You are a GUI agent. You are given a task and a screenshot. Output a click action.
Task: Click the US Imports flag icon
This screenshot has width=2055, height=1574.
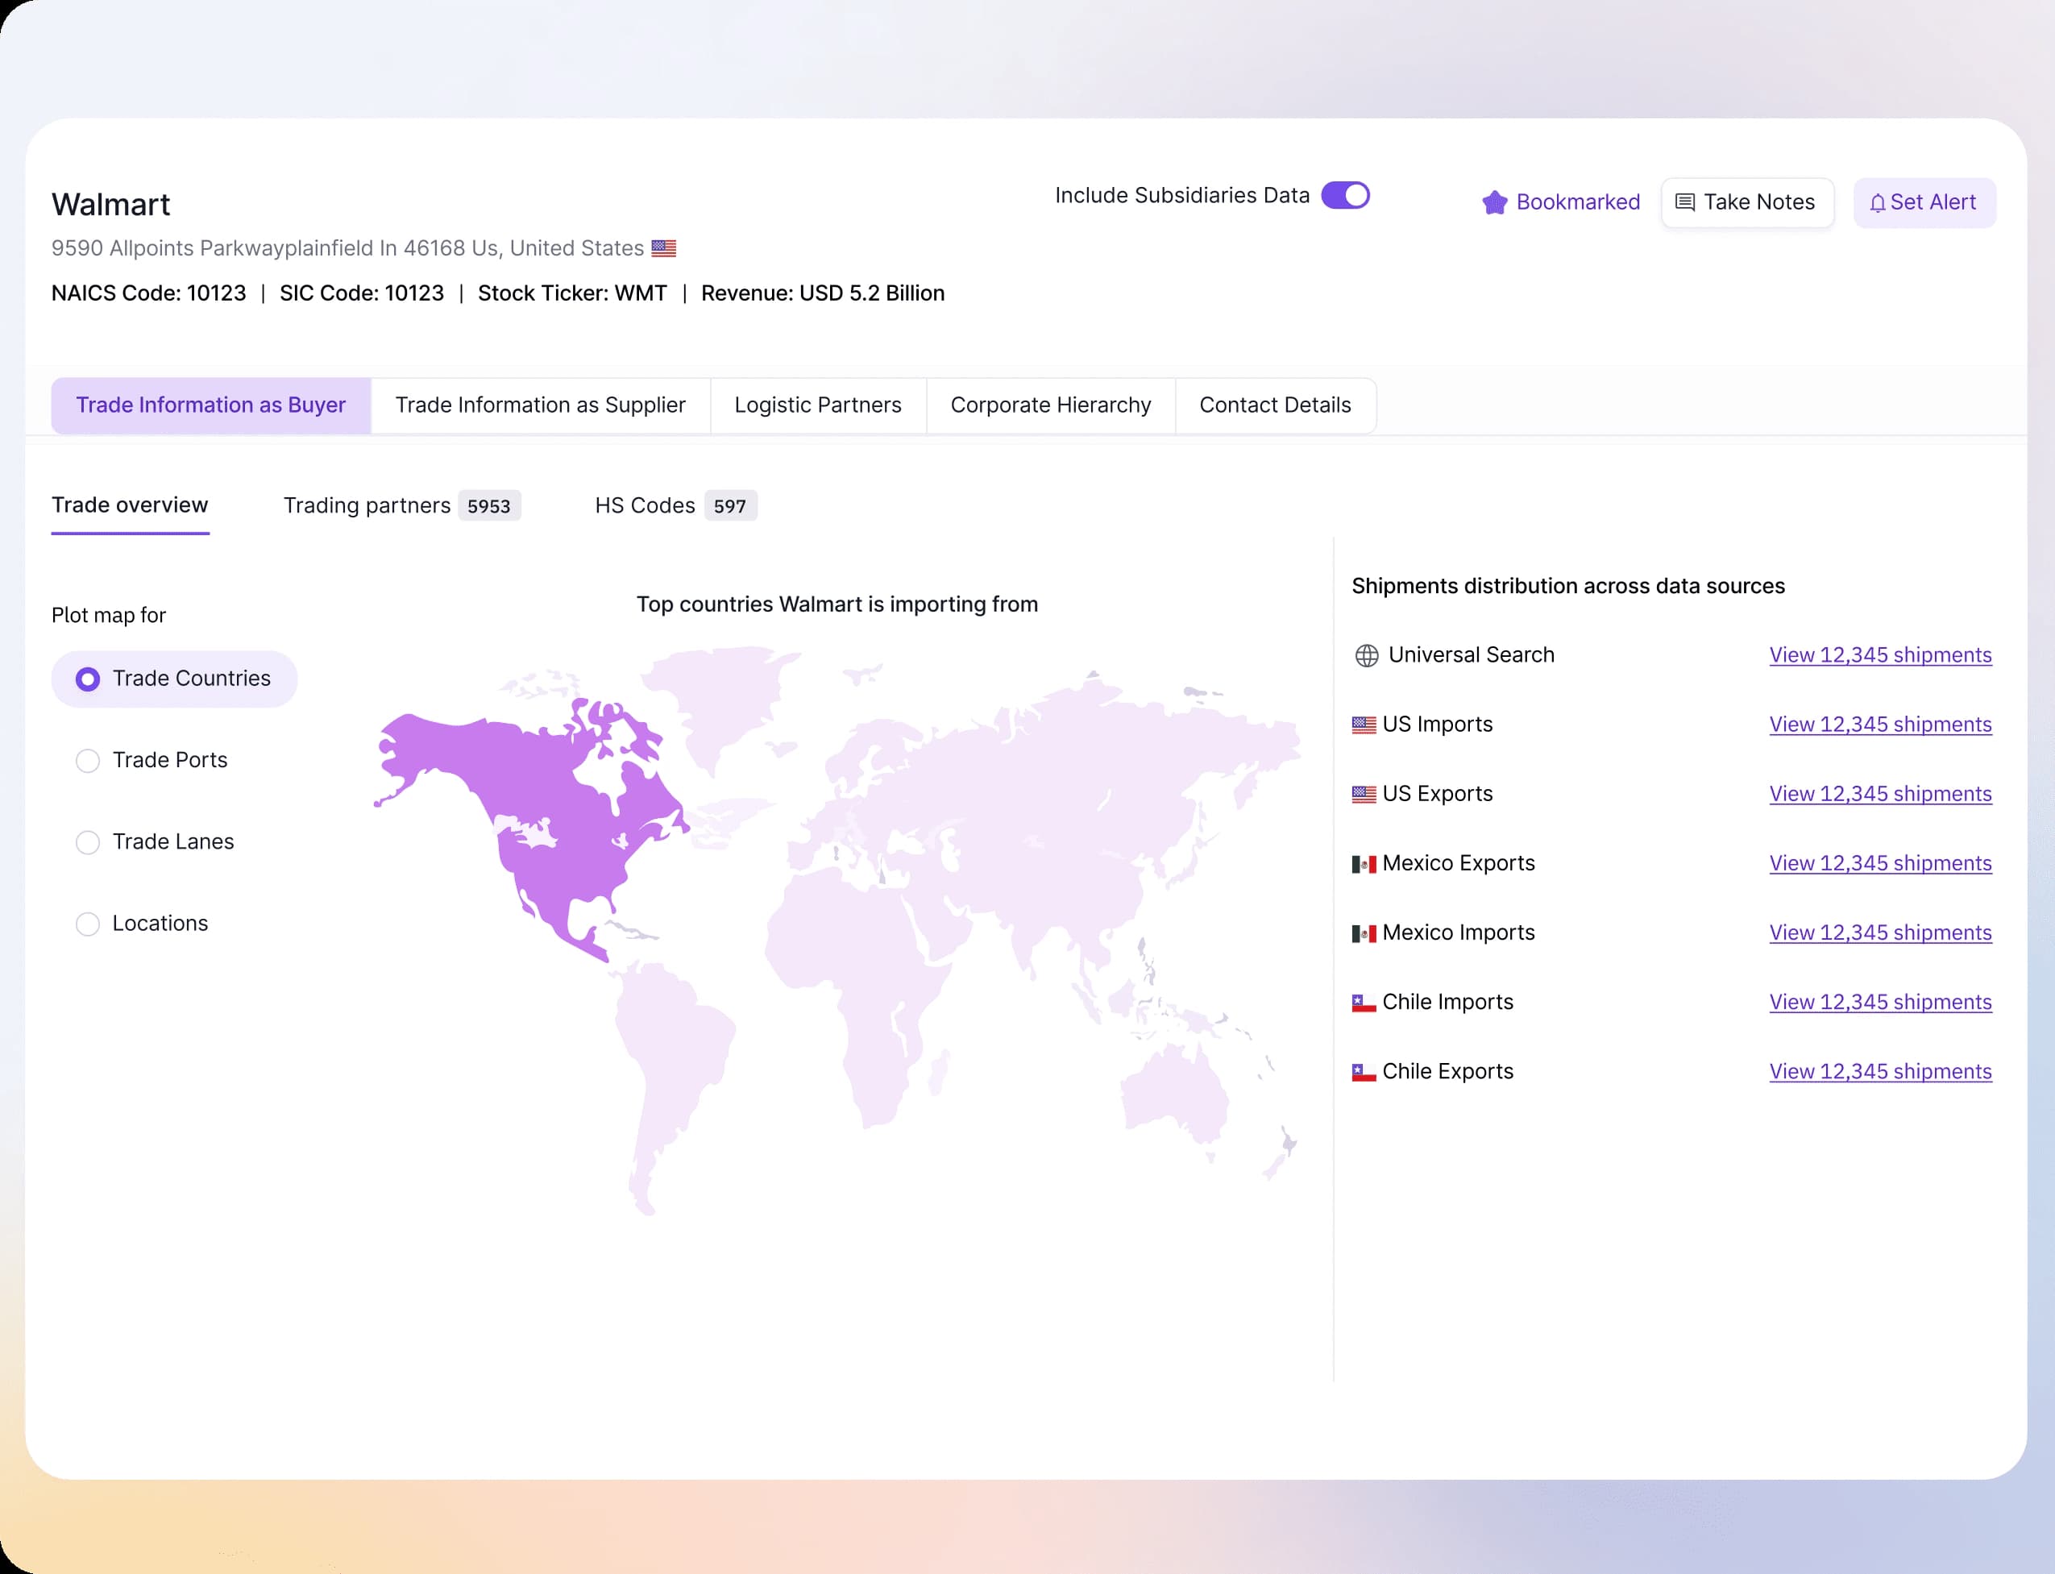(x=1364, y=725)
